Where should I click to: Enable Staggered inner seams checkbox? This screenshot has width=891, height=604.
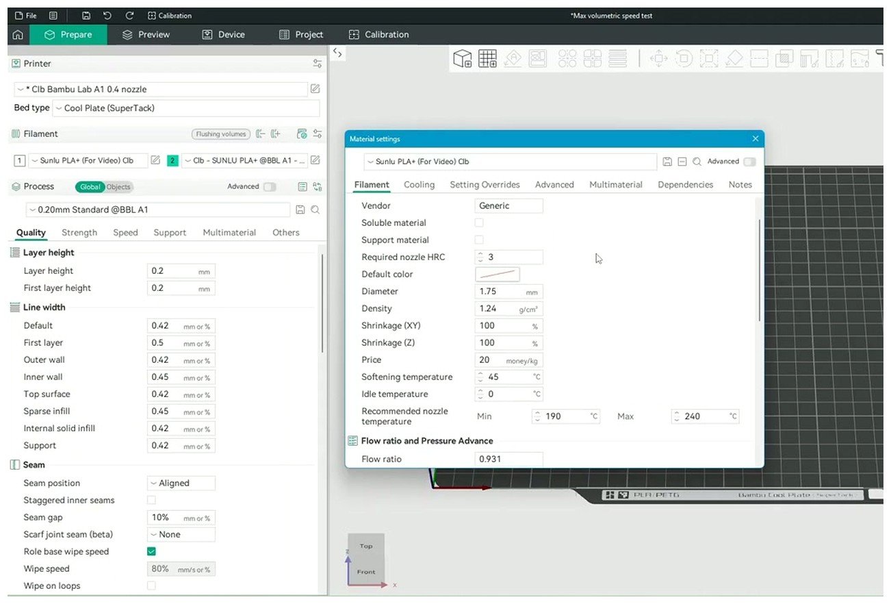[151, 500]
